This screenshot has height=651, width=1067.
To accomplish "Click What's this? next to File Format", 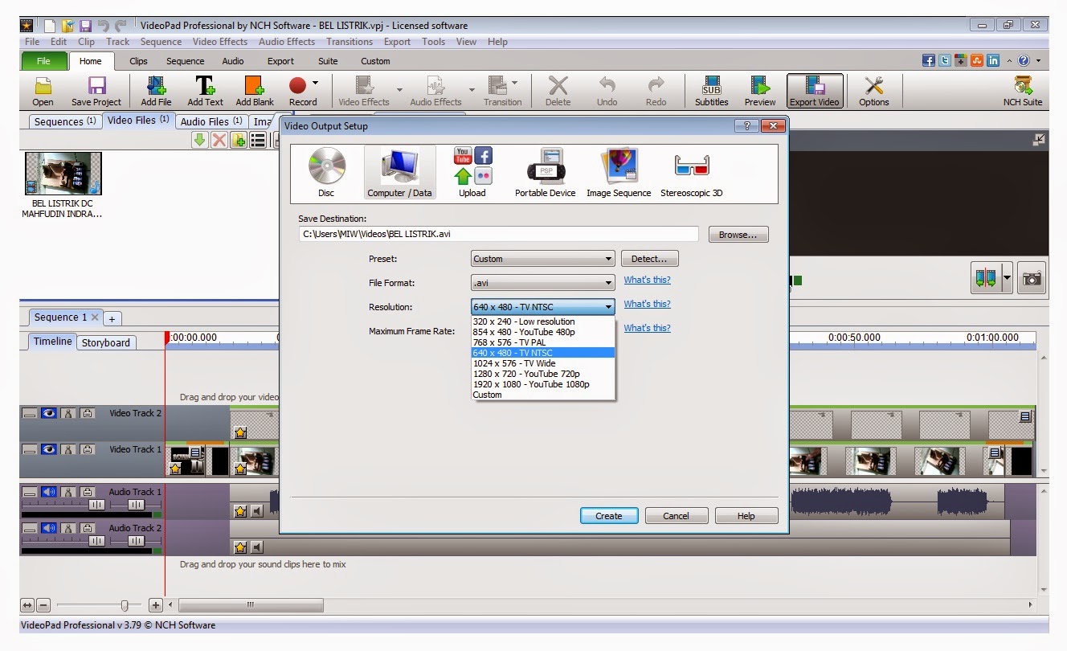I will tap(648, 280).
